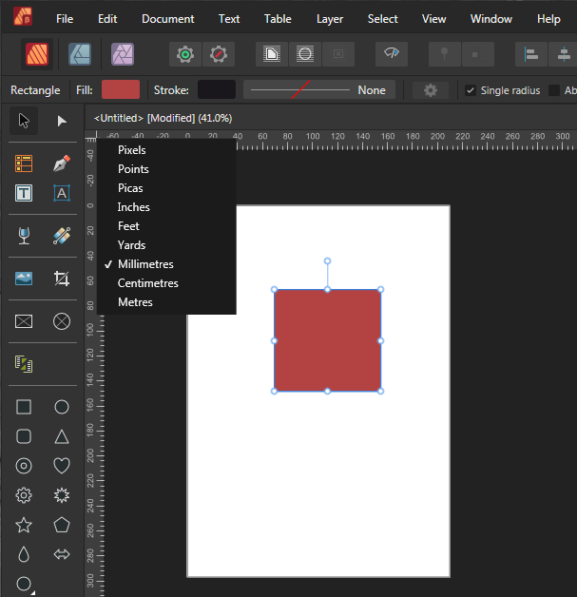Open the Table menu
577x597 pixels.
(x=278, y=19)
